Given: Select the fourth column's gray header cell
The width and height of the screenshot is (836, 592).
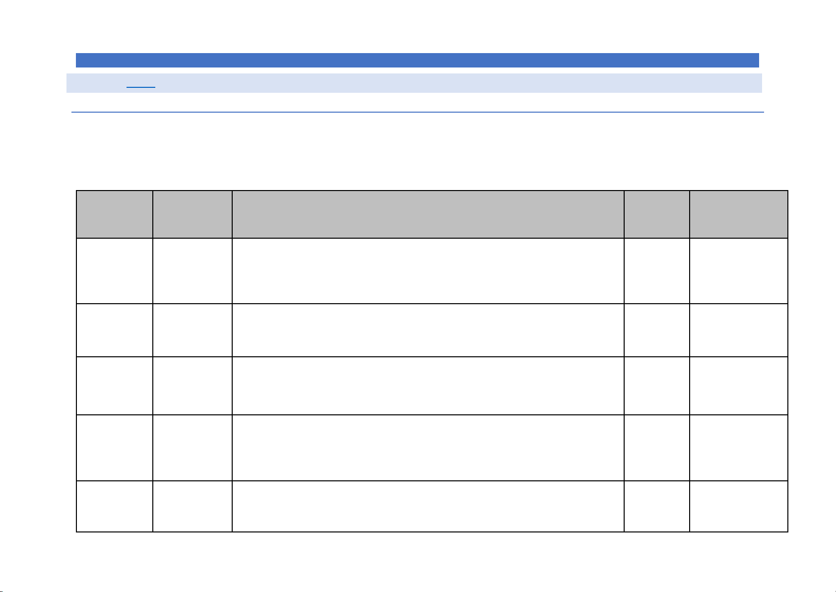Looking at the screenshot, I should point(656,214).
